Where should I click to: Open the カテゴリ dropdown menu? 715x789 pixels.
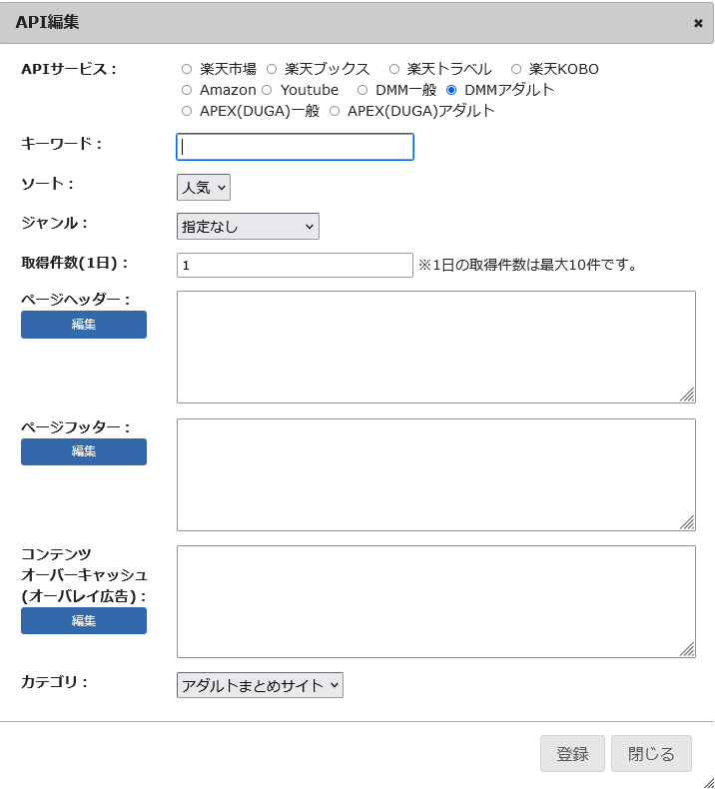click(260, 685)
